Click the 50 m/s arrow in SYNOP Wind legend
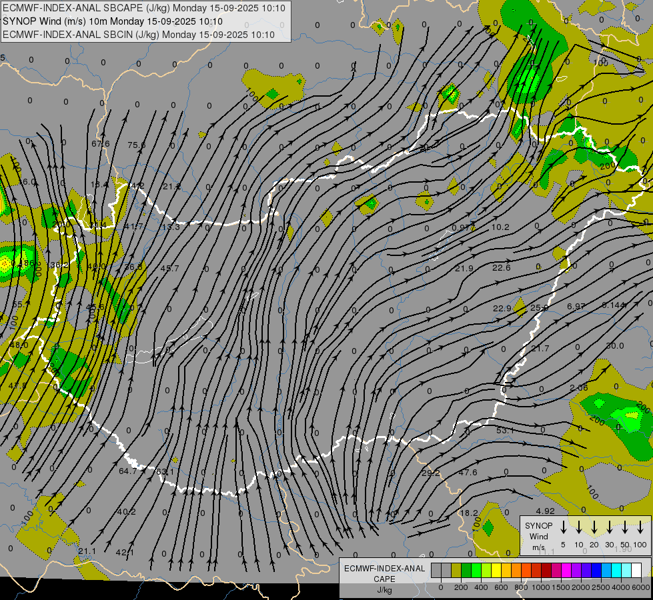653x600 pixels. click(625, 527)
